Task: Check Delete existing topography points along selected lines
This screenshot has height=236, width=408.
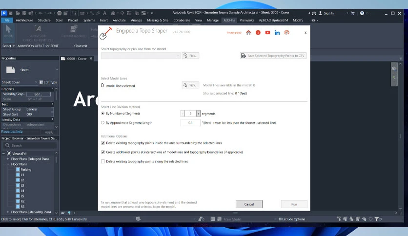Action: pos(103,161)
